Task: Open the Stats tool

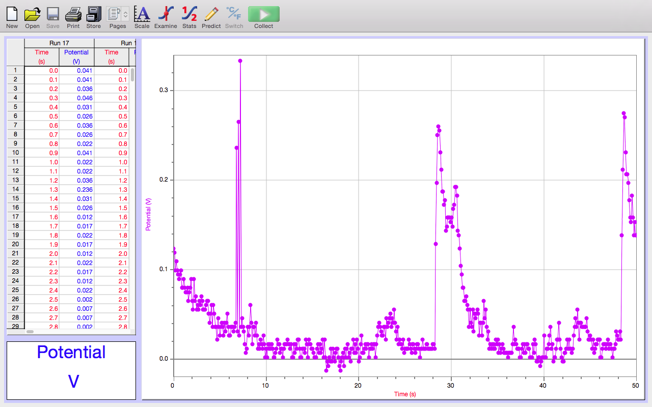Action: pyautogui.click(x=189, y=14)
